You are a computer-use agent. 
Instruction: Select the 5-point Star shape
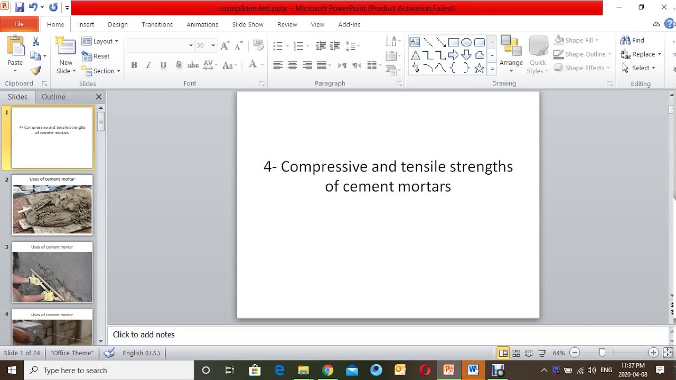tap(479, 68)
